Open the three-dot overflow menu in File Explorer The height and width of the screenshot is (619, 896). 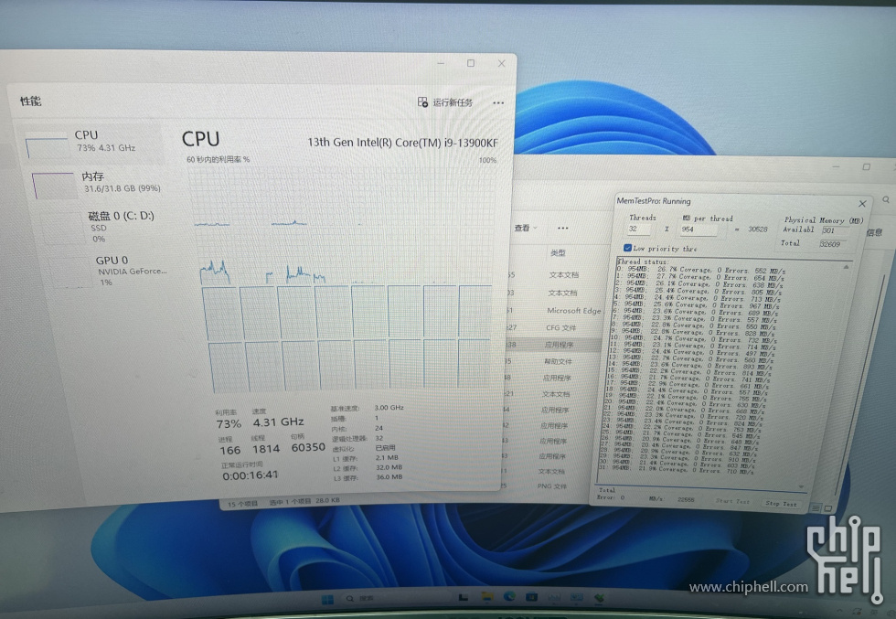pos(563,228)
